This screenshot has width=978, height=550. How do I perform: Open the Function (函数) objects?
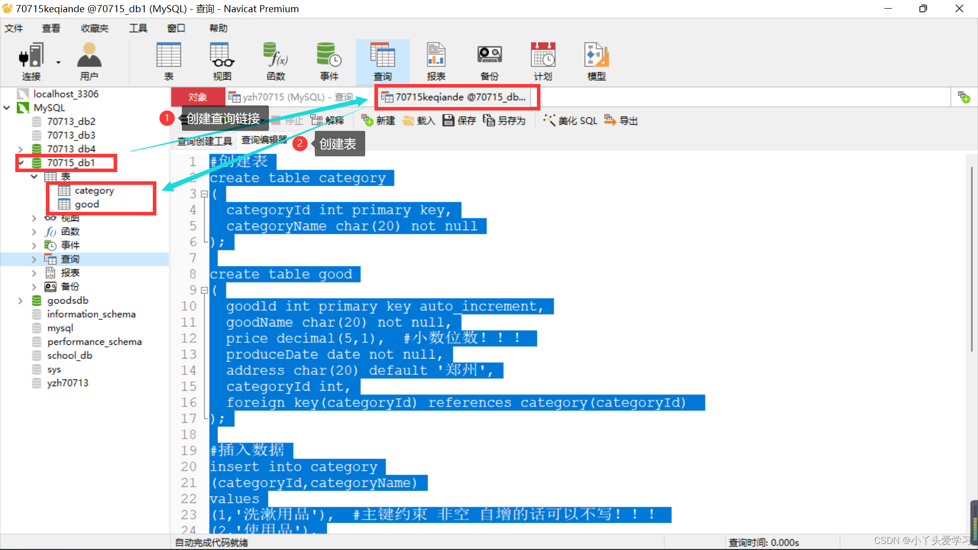pyautogui.click(x=276, y=62)
